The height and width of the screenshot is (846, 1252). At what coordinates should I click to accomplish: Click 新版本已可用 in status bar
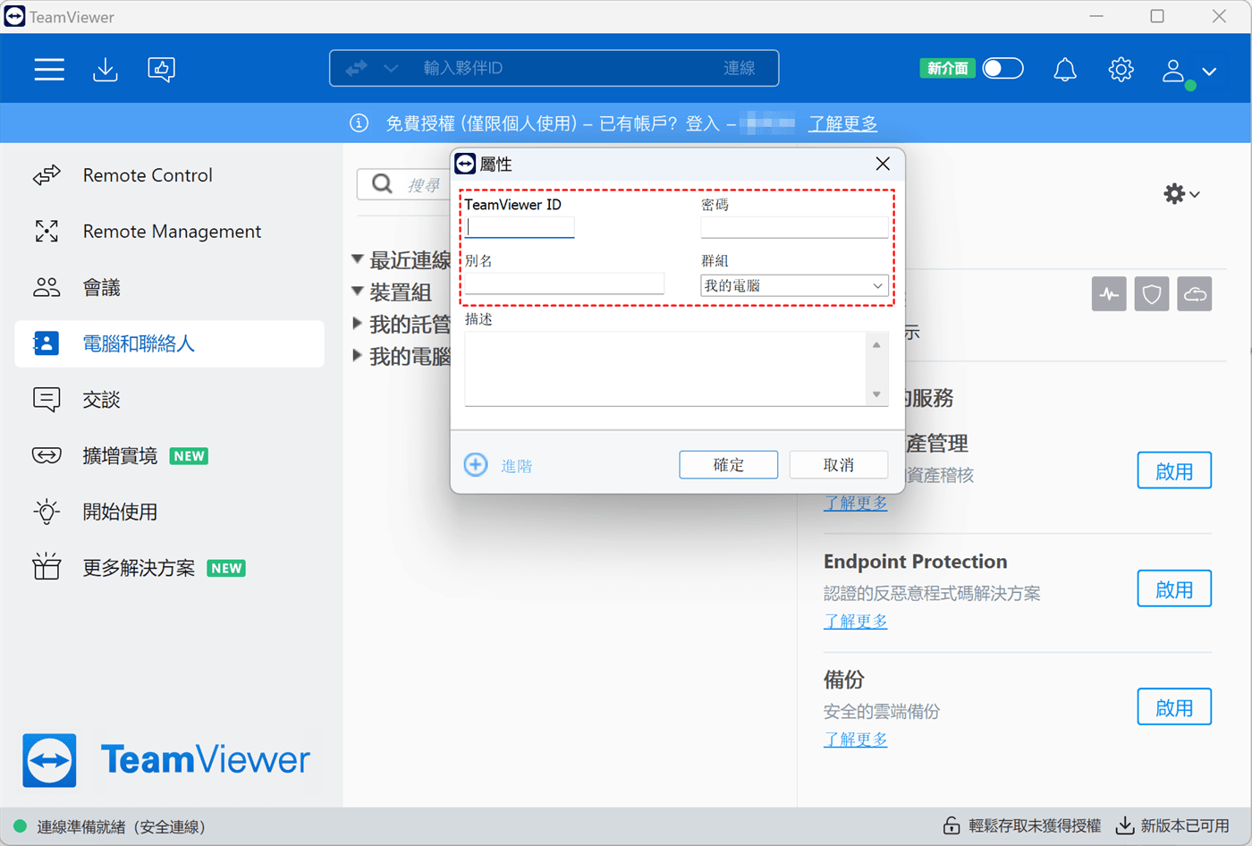(x=1174, y=826)
